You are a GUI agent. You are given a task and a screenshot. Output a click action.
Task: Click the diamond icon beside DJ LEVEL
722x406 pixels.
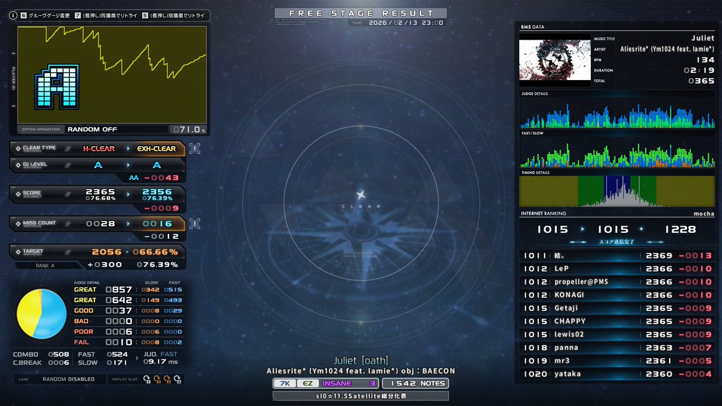click(18, 165)
